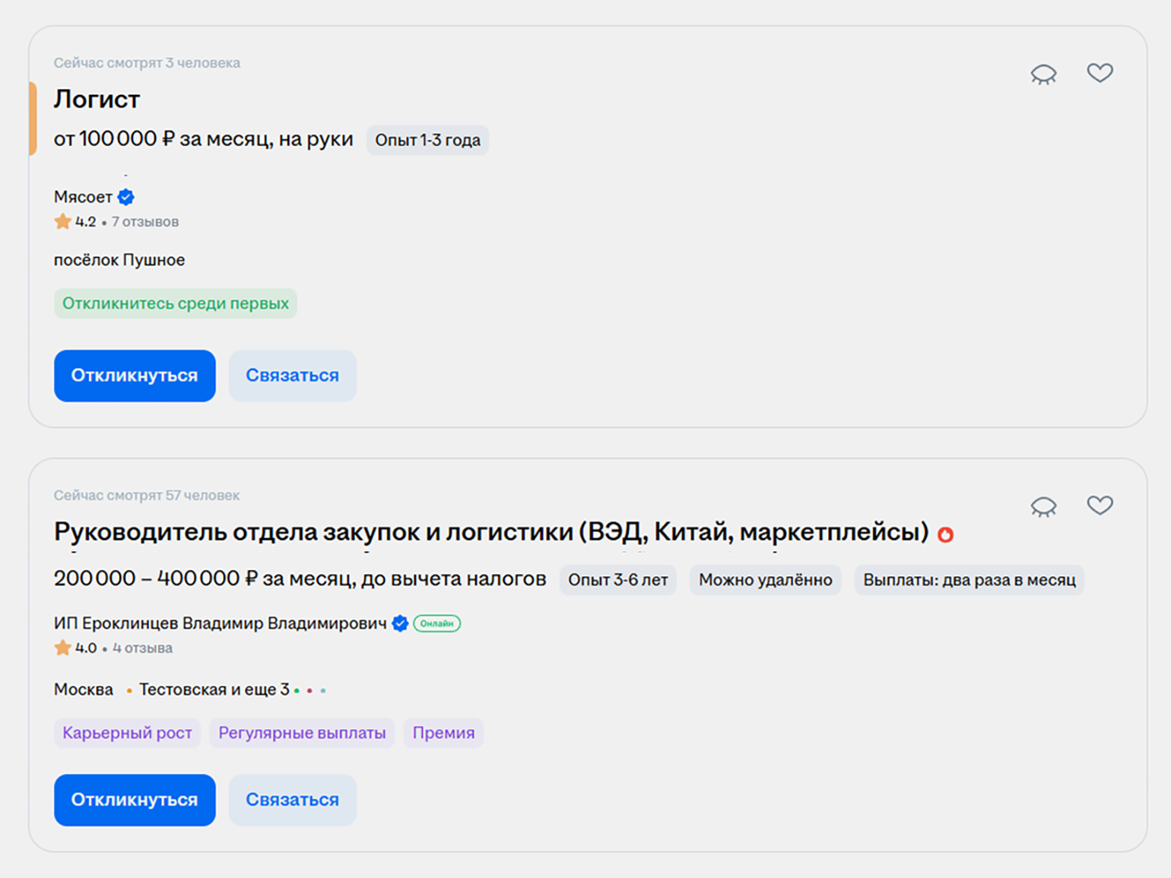Screen dimensions: 1171x878
Task: Apply to the Руководитель отдела закупок vacancy
Action: [135, 800]
